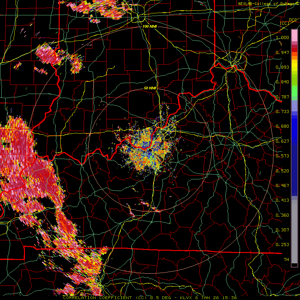This screenshot has height=300, width=300.
Task: Select the 0.253 scale value
Action: 282,245
